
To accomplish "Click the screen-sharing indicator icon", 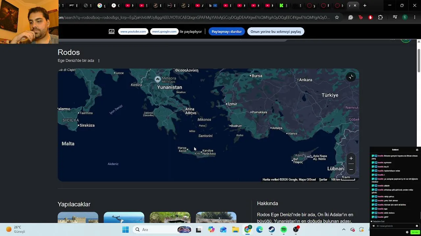I will [111, 31].
